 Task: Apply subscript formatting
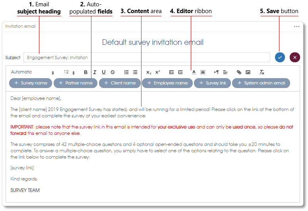[x=149, y=72]
